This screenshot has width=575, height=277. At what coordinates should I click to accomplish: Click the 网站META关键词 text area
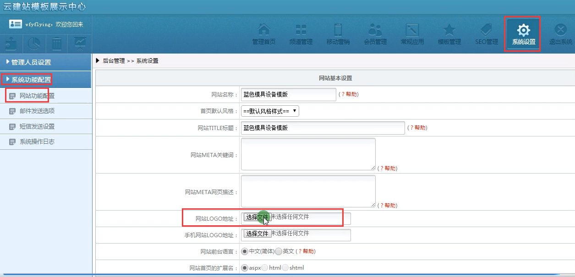point(308,154)
